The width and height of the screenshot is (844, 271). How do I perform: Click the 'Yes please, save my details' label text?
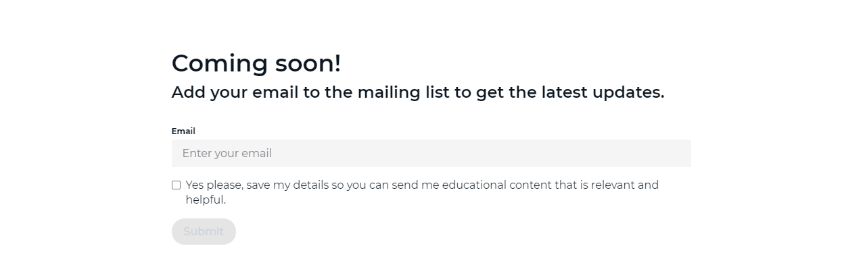click(x=257, y=185)
